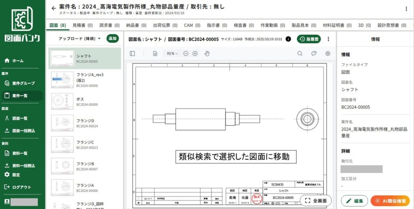Image resolution: width=414 pixels, height=209 pixels.
Task: Expand the アップロード (降順) sort dropdown
Action: [79, 39]
